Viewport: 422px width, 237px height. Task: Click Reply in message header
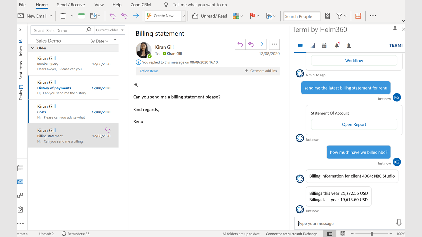coord(240,44)
